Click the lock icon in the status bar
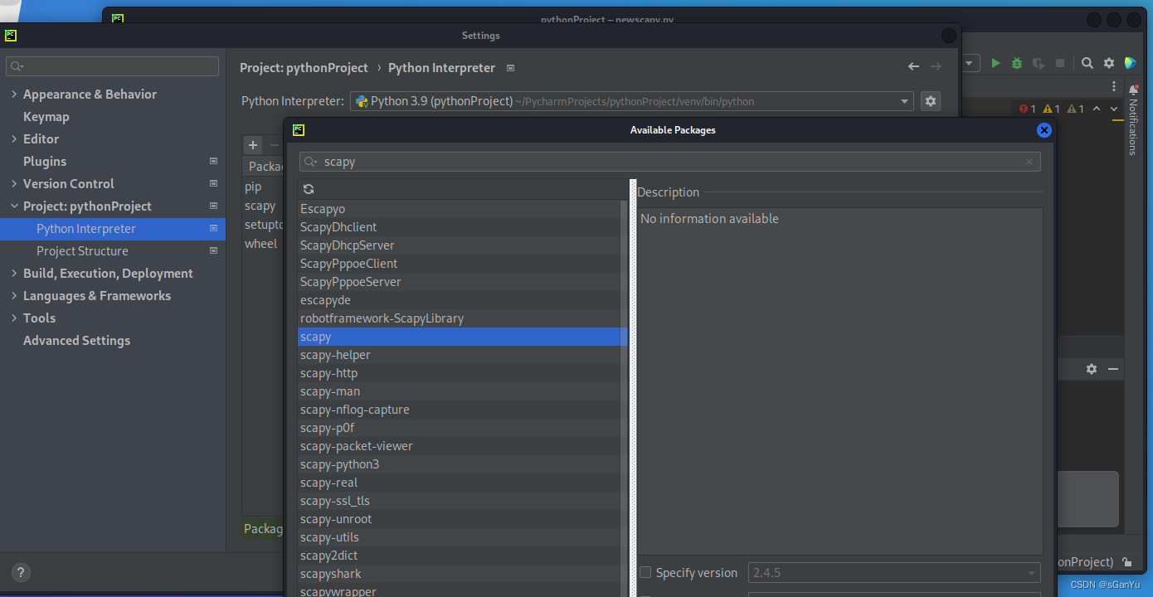The width and height of the screenshot is (1153, 597). (x=1126, y=562)
